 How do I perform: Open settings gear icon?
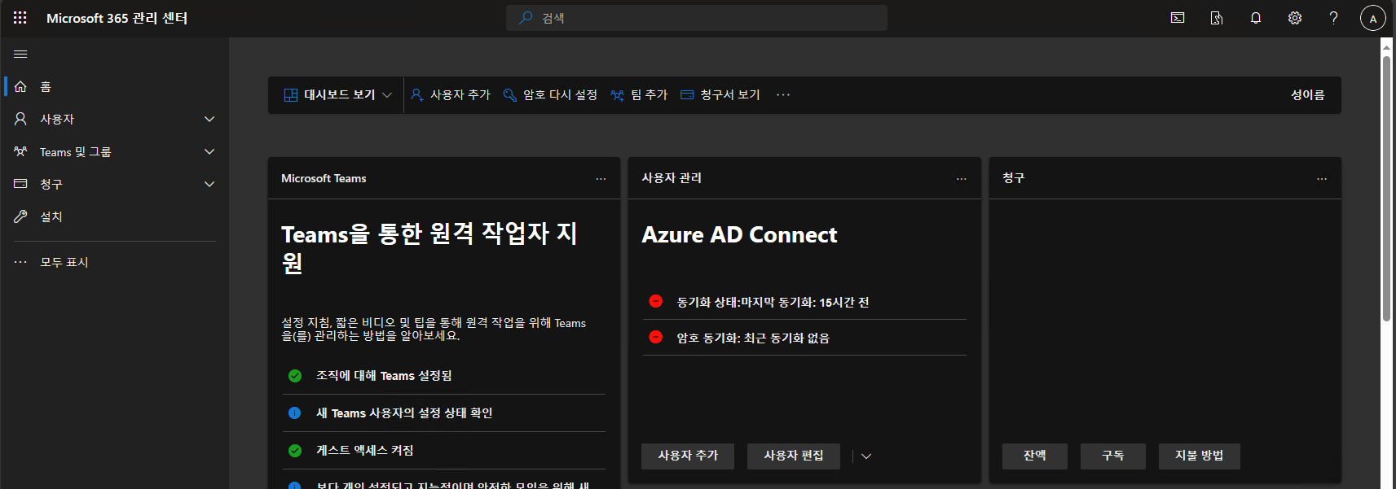coord(1295,18)
